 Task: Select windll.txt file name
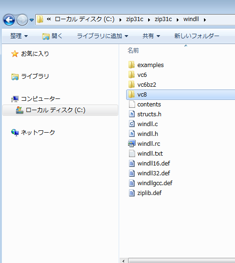(150, 154)
